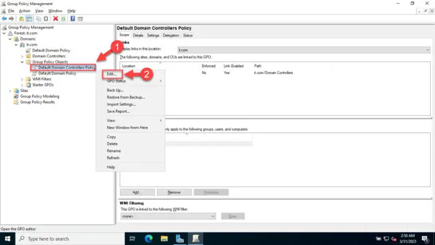Expand the Sites tree node
Viewport: 435px width, 245px height.
pyautogui.click(x=11, y=91)
